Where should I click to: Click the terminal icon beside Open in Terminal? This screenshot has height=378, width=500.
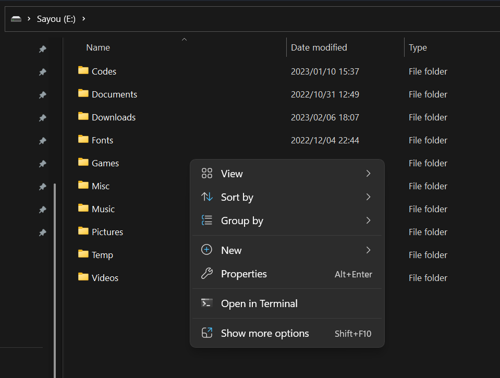[206, 303]
